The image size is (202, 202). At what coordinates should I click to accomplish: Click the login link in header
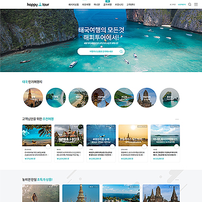pyautogui.click(x=173, y=4)
